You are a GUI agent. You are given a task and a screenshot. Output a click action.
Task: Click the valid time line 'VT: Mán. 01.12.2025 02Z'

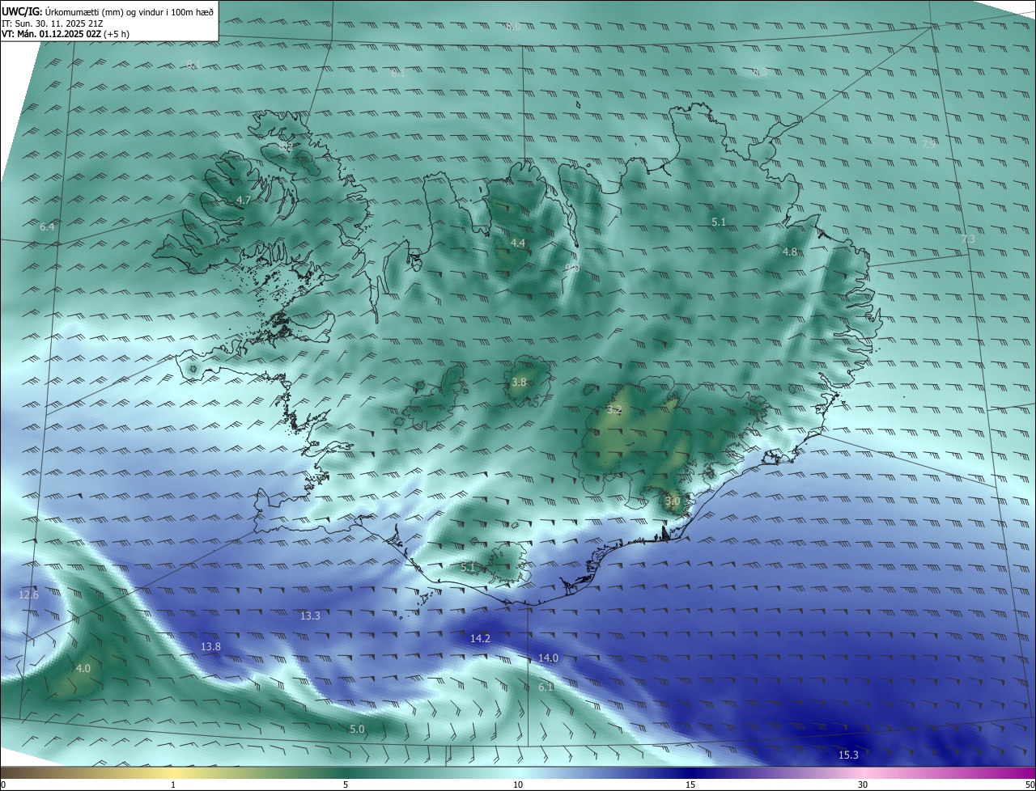click(51, 34)
